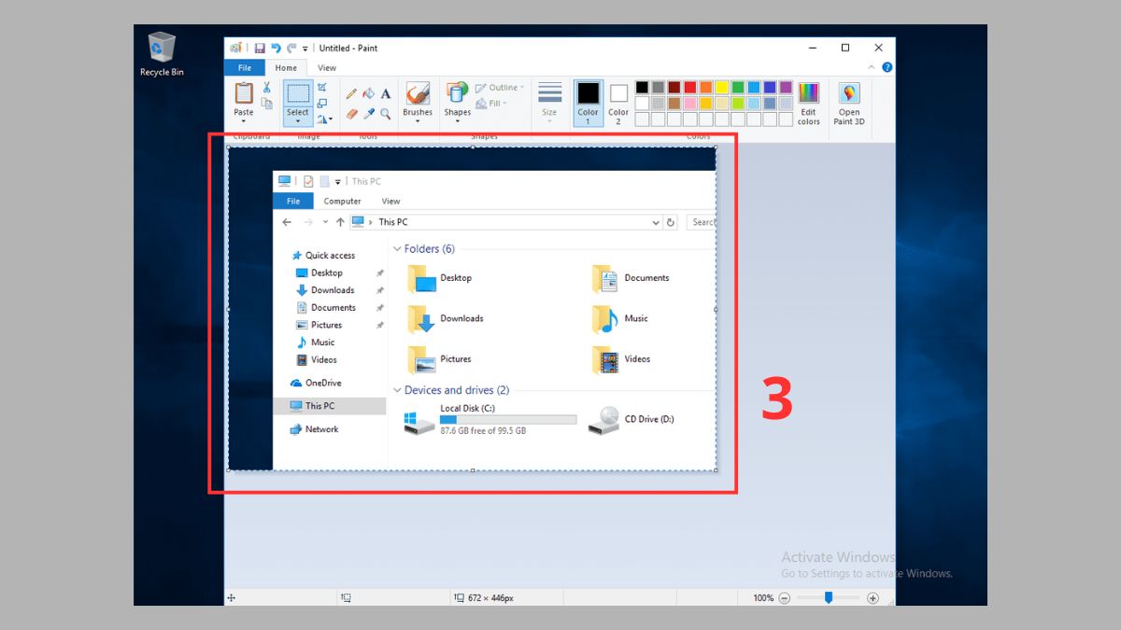Click the Computer tab in pasted This PC window
Screen dimensions: 1121x630
pyautogui.click(x=343, y=201)
